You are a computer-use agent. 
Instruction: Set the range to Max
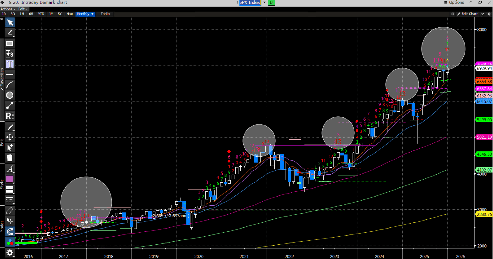[70, 14]
